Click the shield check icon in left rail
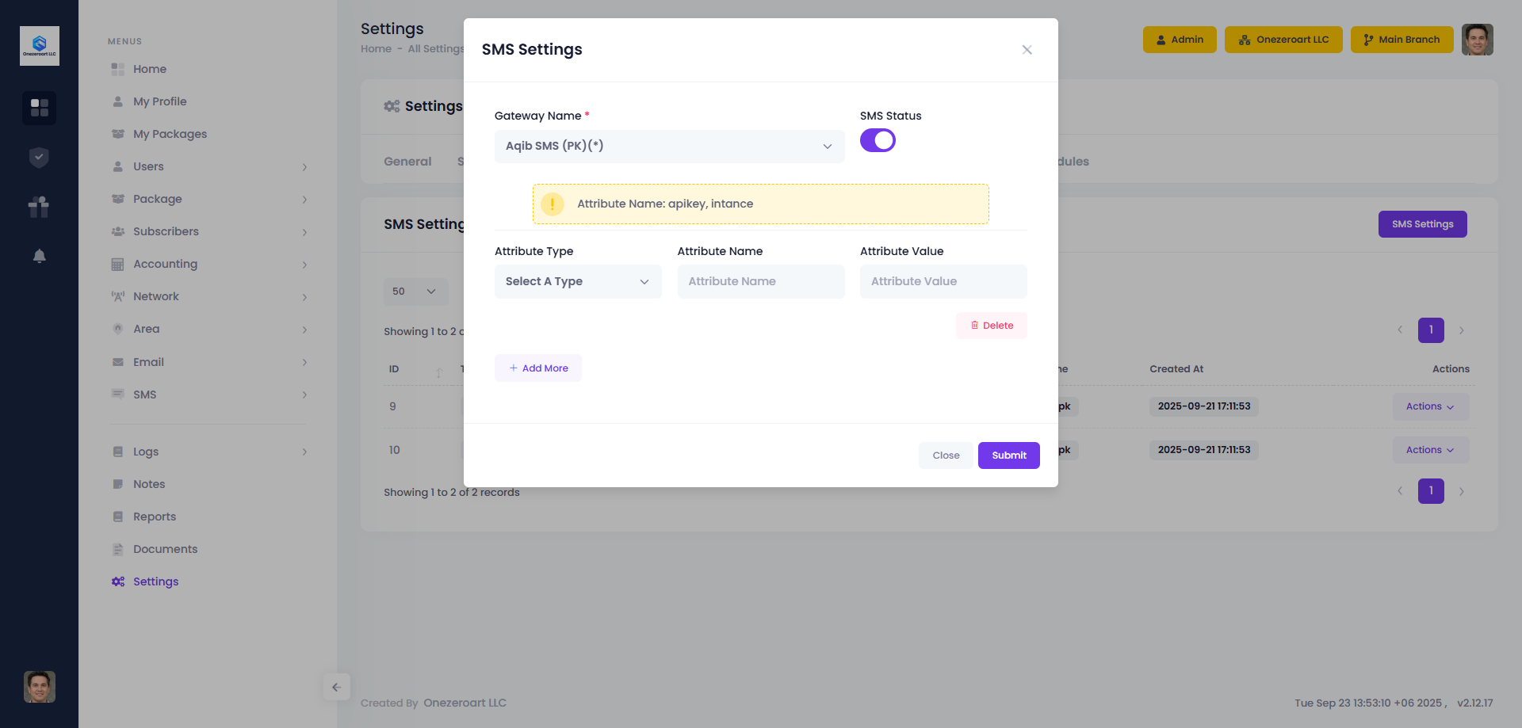Viewport: 1522px width, 728px height. [x=39, y=158]
